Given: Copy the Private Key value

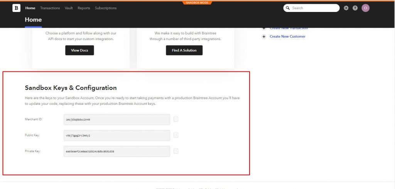Looking at the screenshot, I should tap(176, 151).
